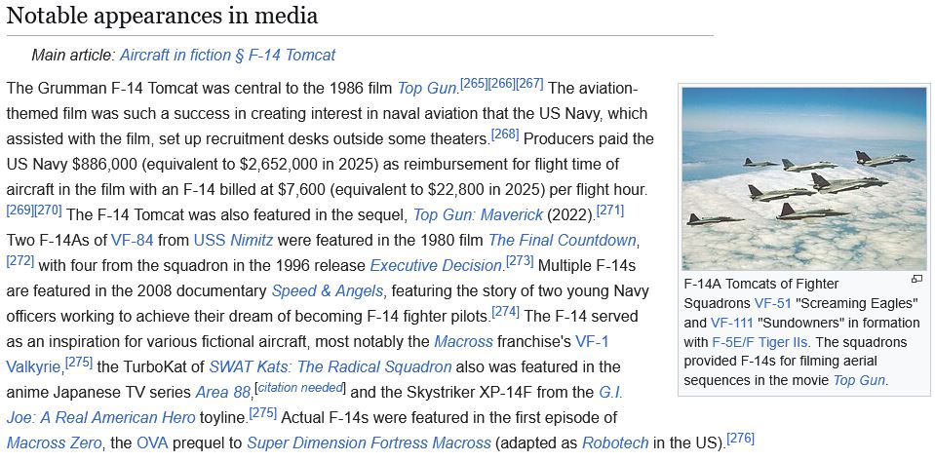
Task: Open citation [268] after theaters
Action: 505,134
